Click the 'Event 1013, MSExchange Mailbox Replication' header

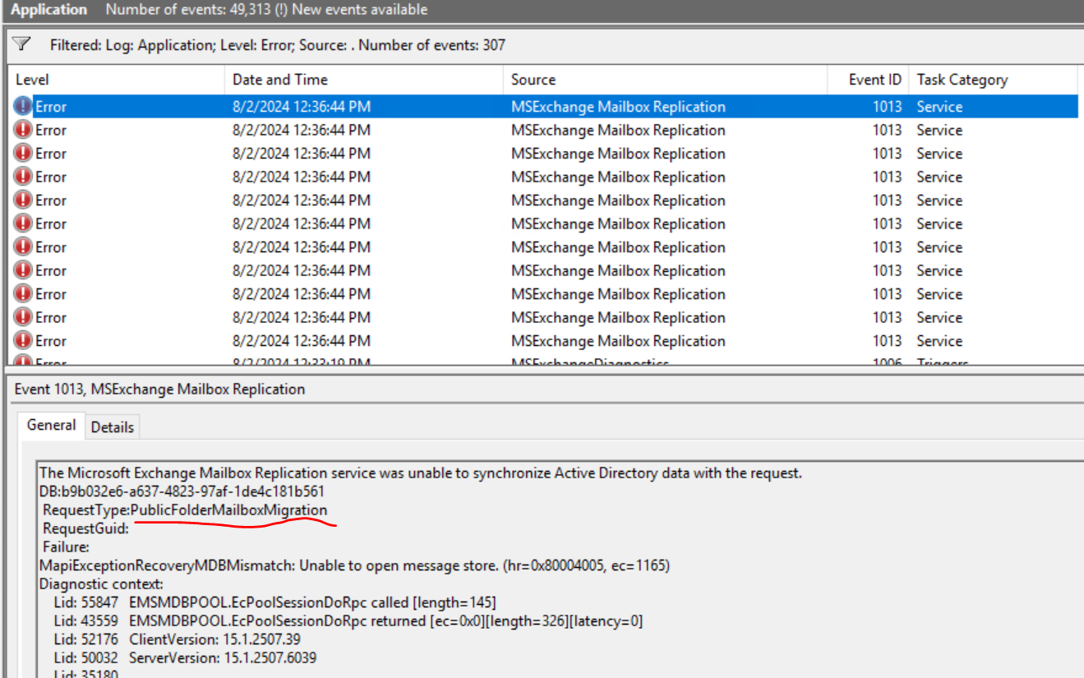coord(159,390)
